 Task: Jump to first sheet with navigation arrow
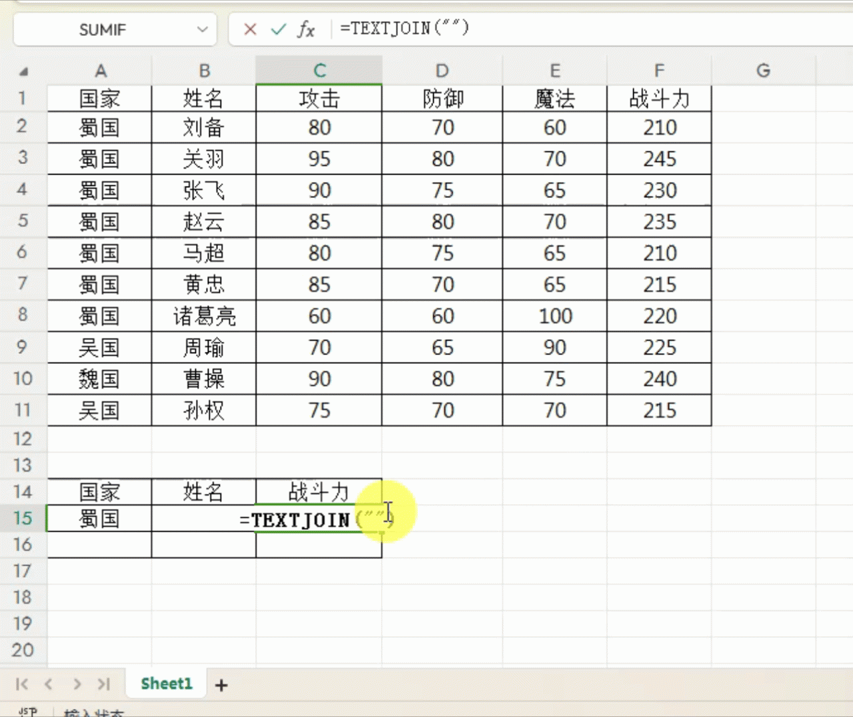[22, 684]
